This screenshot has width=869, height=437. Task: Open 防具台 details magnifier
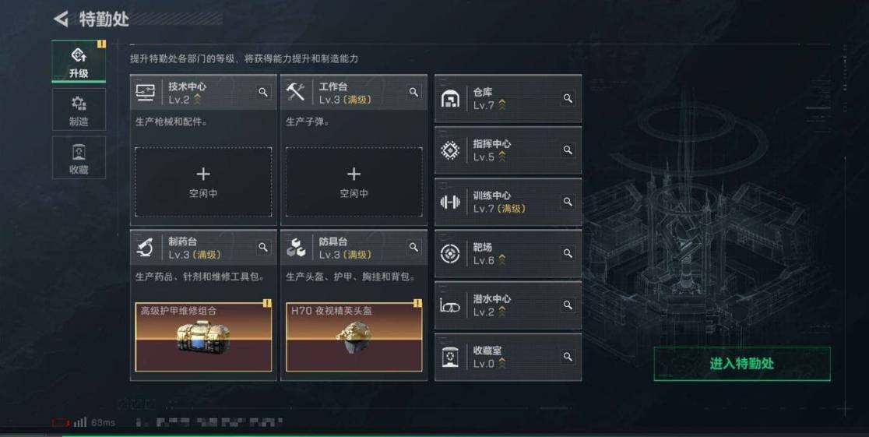coord(414,248)
